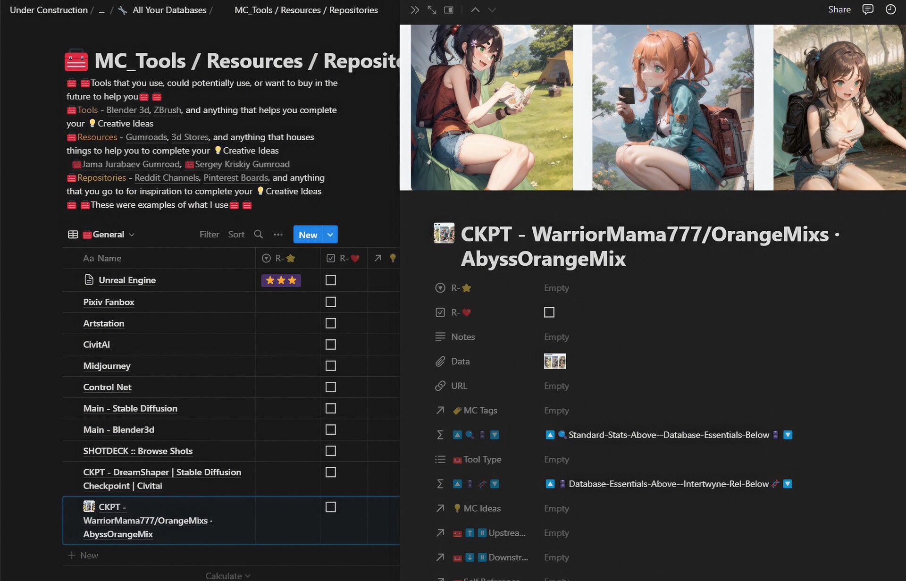Open page updates clock icon
The width and height of the screenshot is (906, 581).
(x=890, y=9)
